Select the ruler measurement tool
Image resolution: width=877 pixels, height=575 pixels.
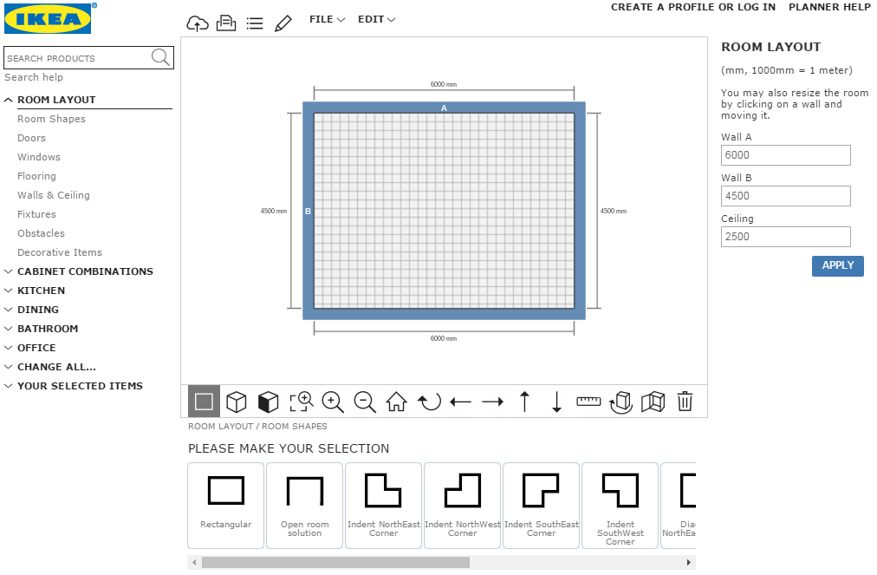click(588, 401)
